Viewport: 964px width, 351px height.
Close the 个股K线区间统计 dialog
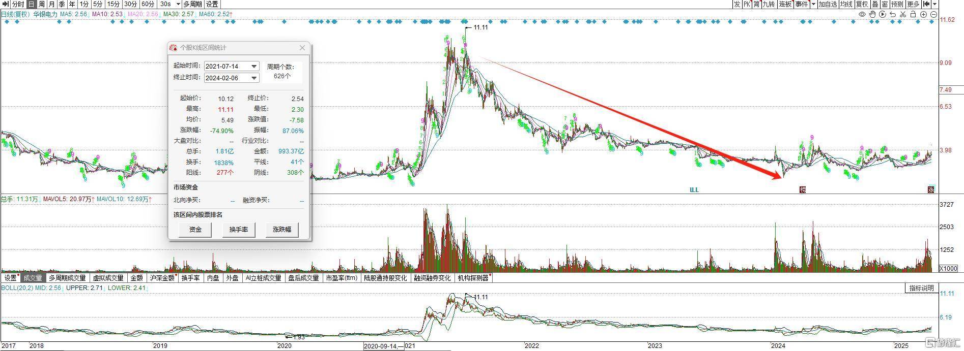(x=302, y=48)
